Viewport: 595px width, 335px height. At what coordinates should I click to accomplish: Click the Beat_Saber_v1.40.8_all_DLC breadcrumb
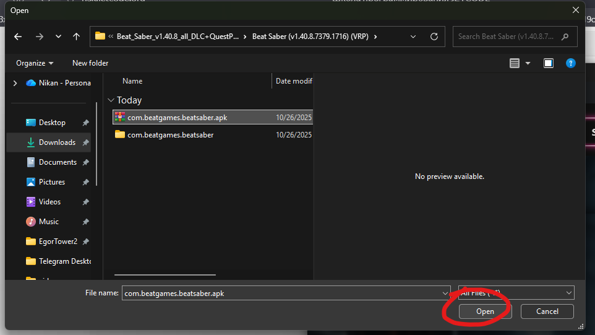pyautogui.click(x=178, y=37)
